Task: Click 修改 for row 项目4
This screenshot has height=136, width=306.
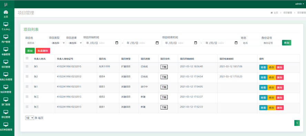Action: [x=272, y=77]
